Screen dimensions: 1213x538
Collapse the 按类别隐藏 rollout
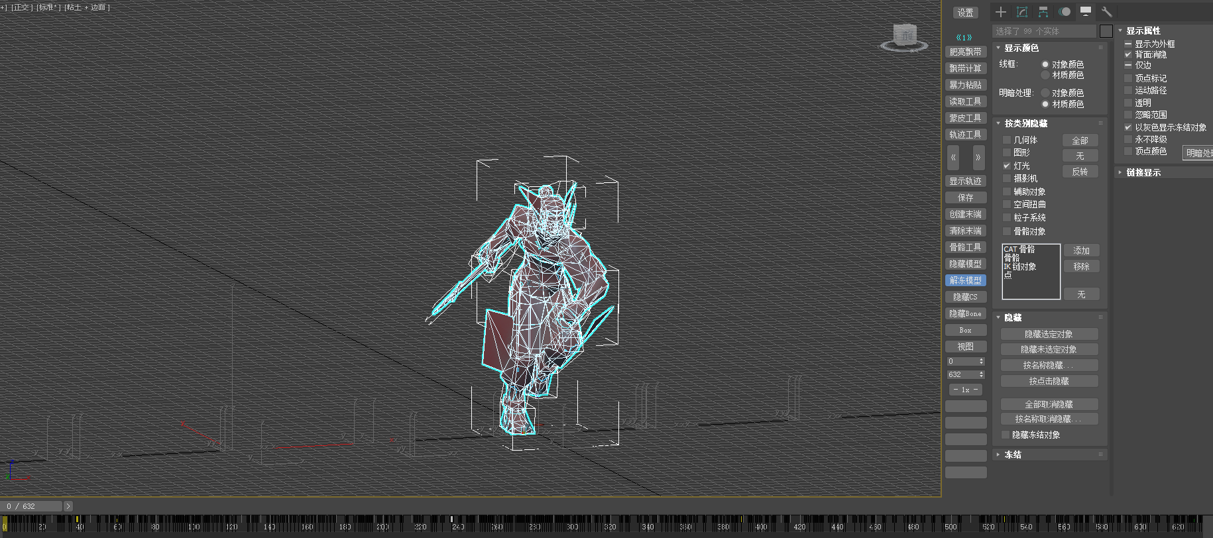[1025, 123]
